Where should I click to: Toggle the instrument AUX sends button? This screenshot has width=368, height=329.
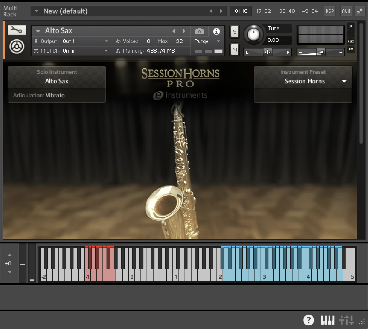click(x=351, y=41)
